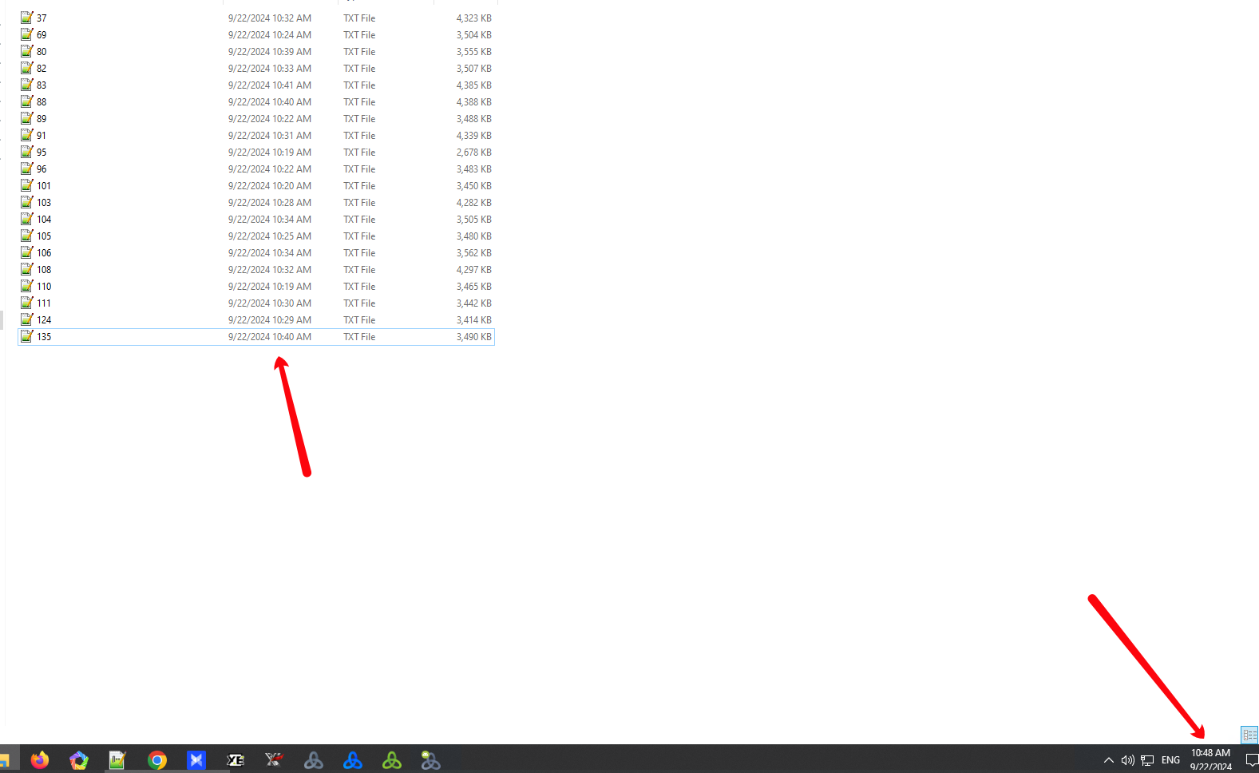Select the file named 104
This screenshot has width=1259, height=773.
click(x=44, y=220)
